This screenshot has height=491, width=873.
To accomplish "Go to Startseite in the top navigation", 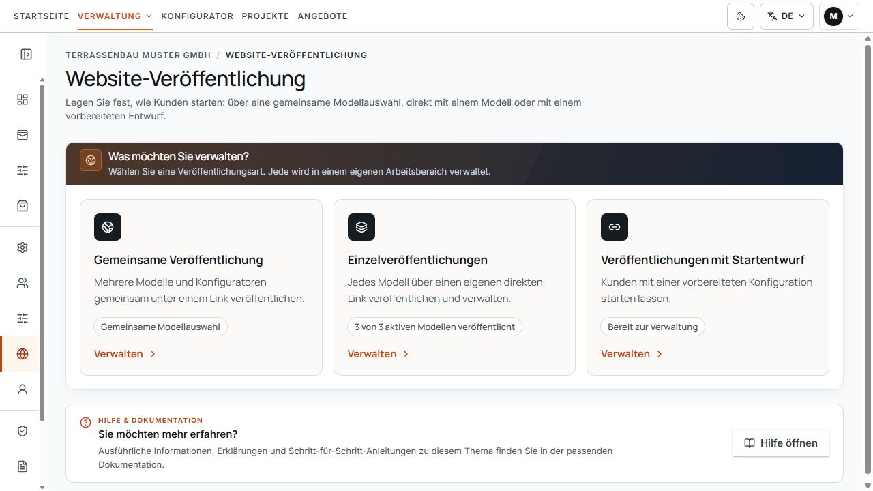I will click(42, 16).
